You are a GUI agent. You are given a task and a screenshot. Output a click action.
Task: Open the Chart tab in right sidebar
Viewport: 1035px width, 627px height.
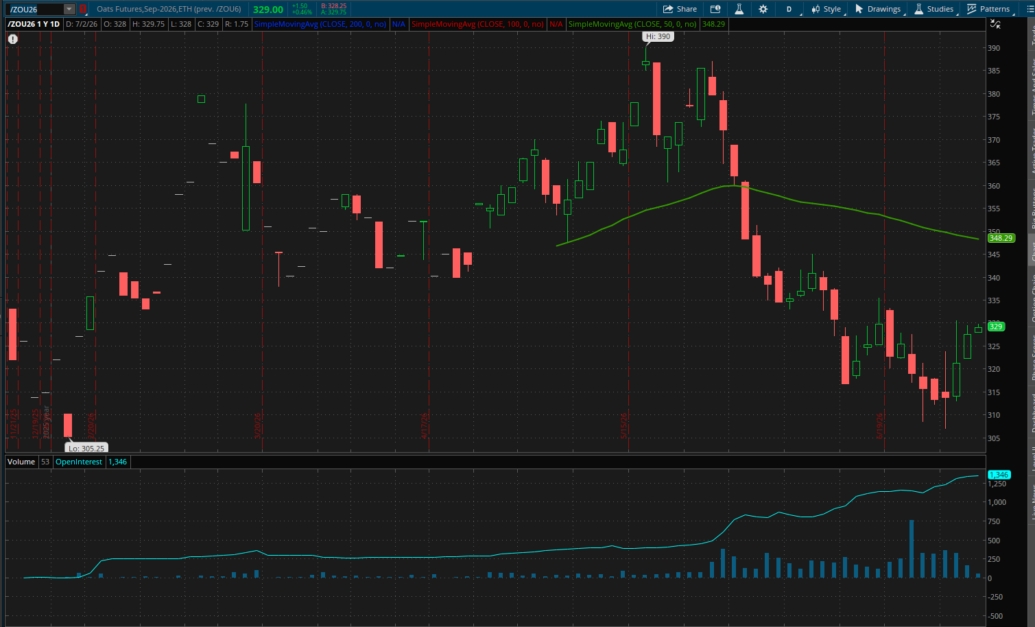coord(1032,250)
